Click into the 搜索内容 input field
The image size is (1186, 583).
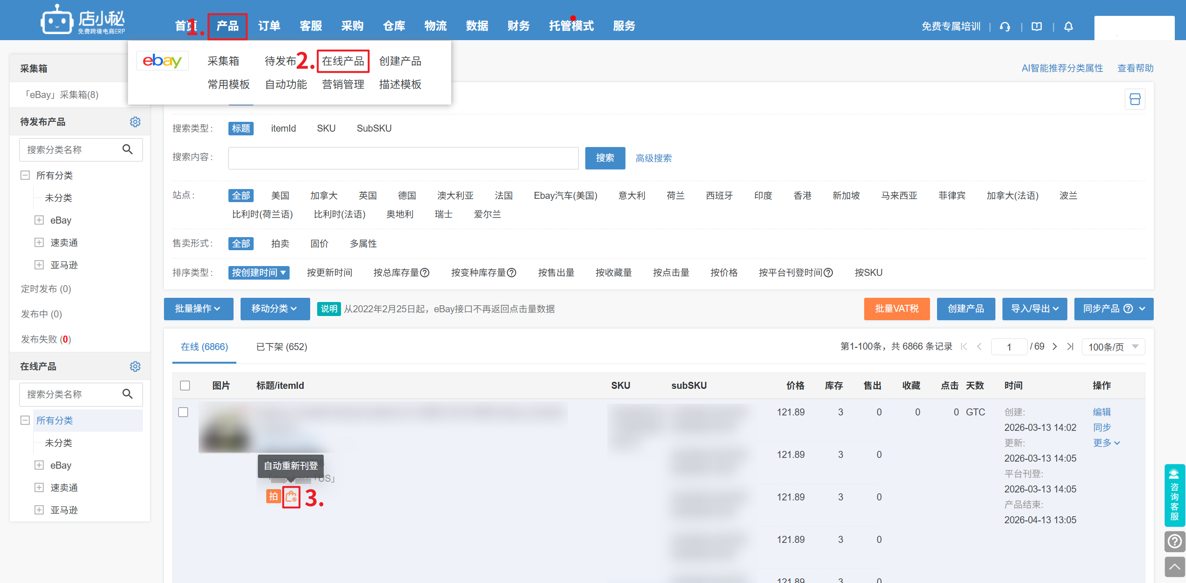coord(403,158)
